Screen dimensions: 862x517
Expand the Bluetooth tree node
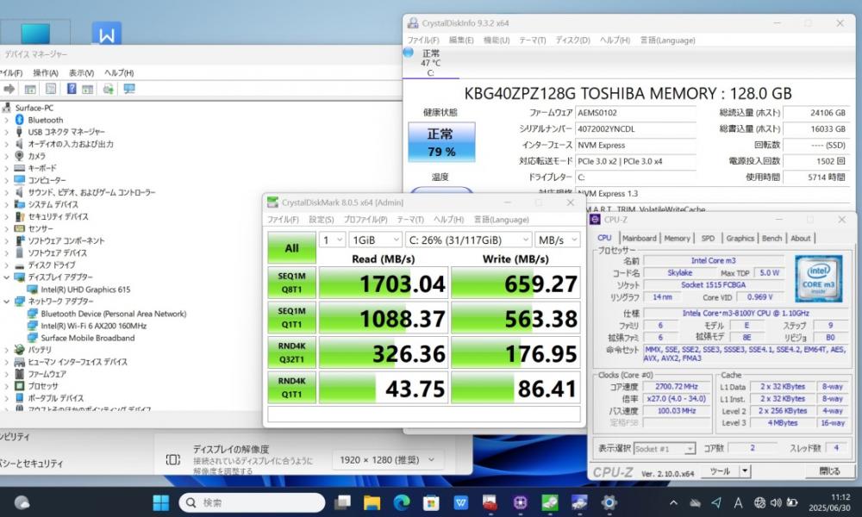click(7, 120)
